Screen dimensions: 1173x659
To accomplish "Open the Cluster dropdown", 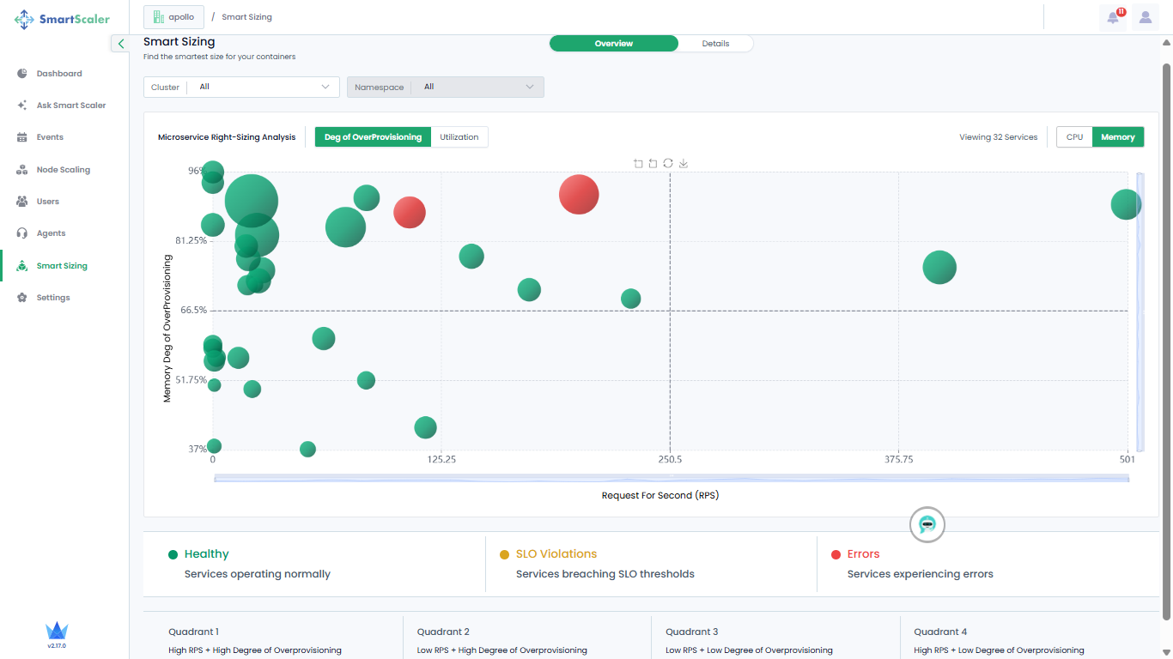I will coord(241,87).
